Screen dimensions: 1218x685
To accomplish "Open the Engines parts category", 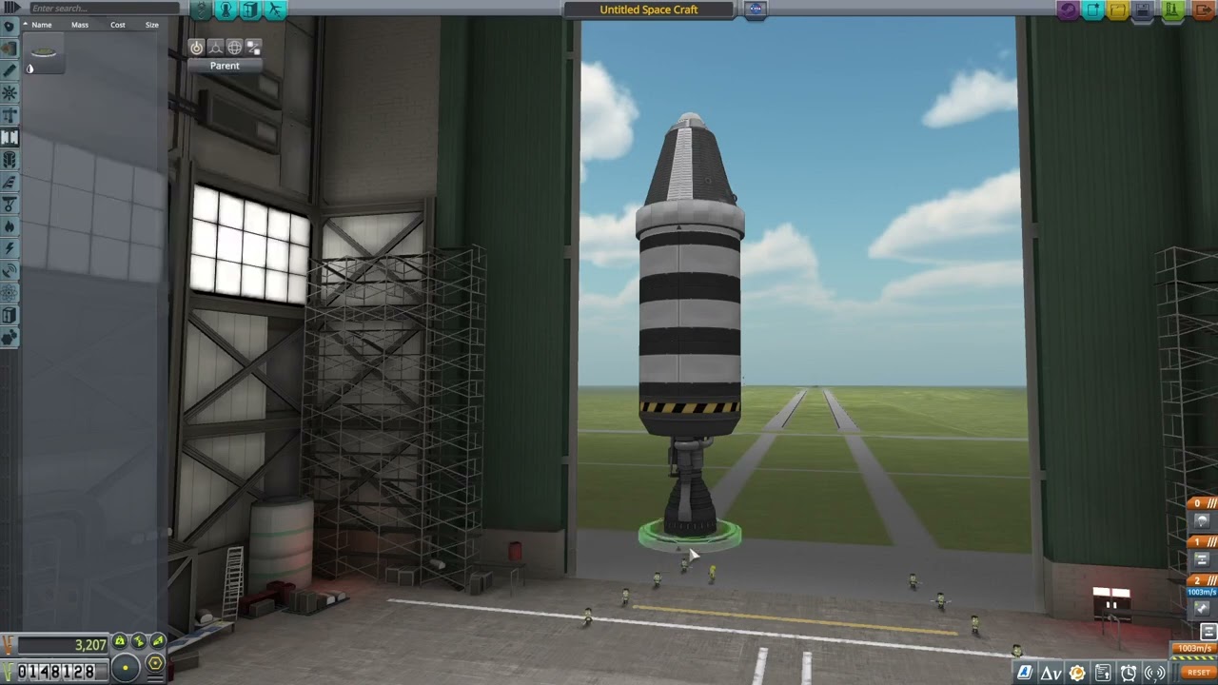I will point(10,70).
